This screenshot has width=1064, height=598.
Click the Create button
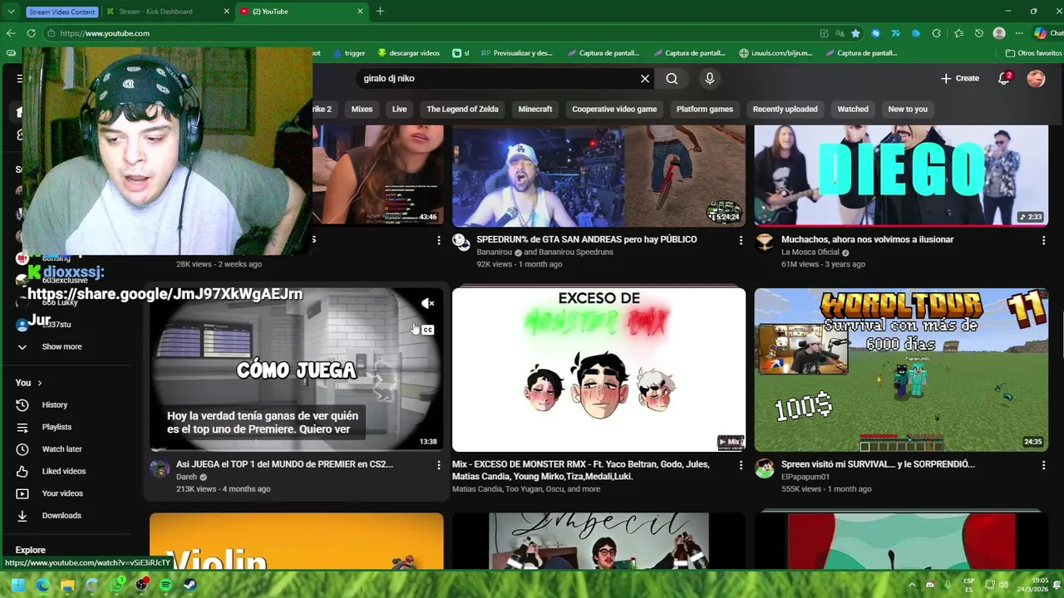pos(959,78)
